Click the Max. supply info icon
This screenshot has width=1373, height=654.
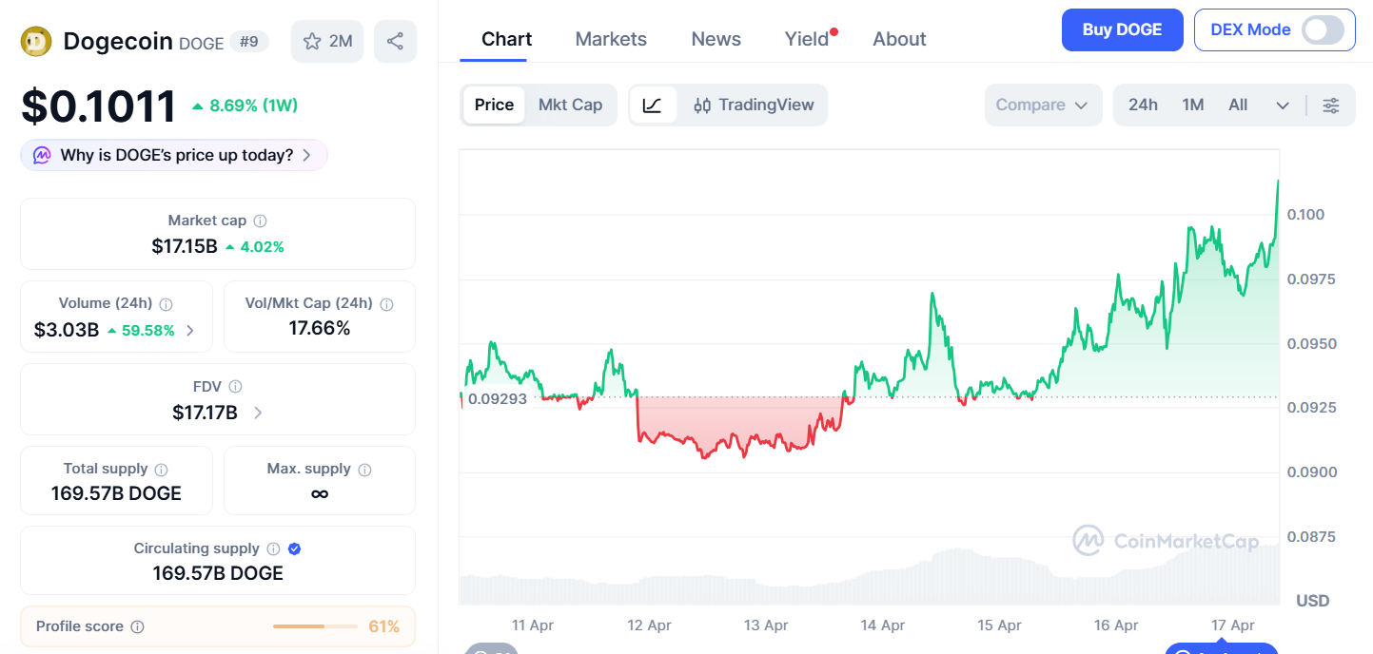coord(364,470)
